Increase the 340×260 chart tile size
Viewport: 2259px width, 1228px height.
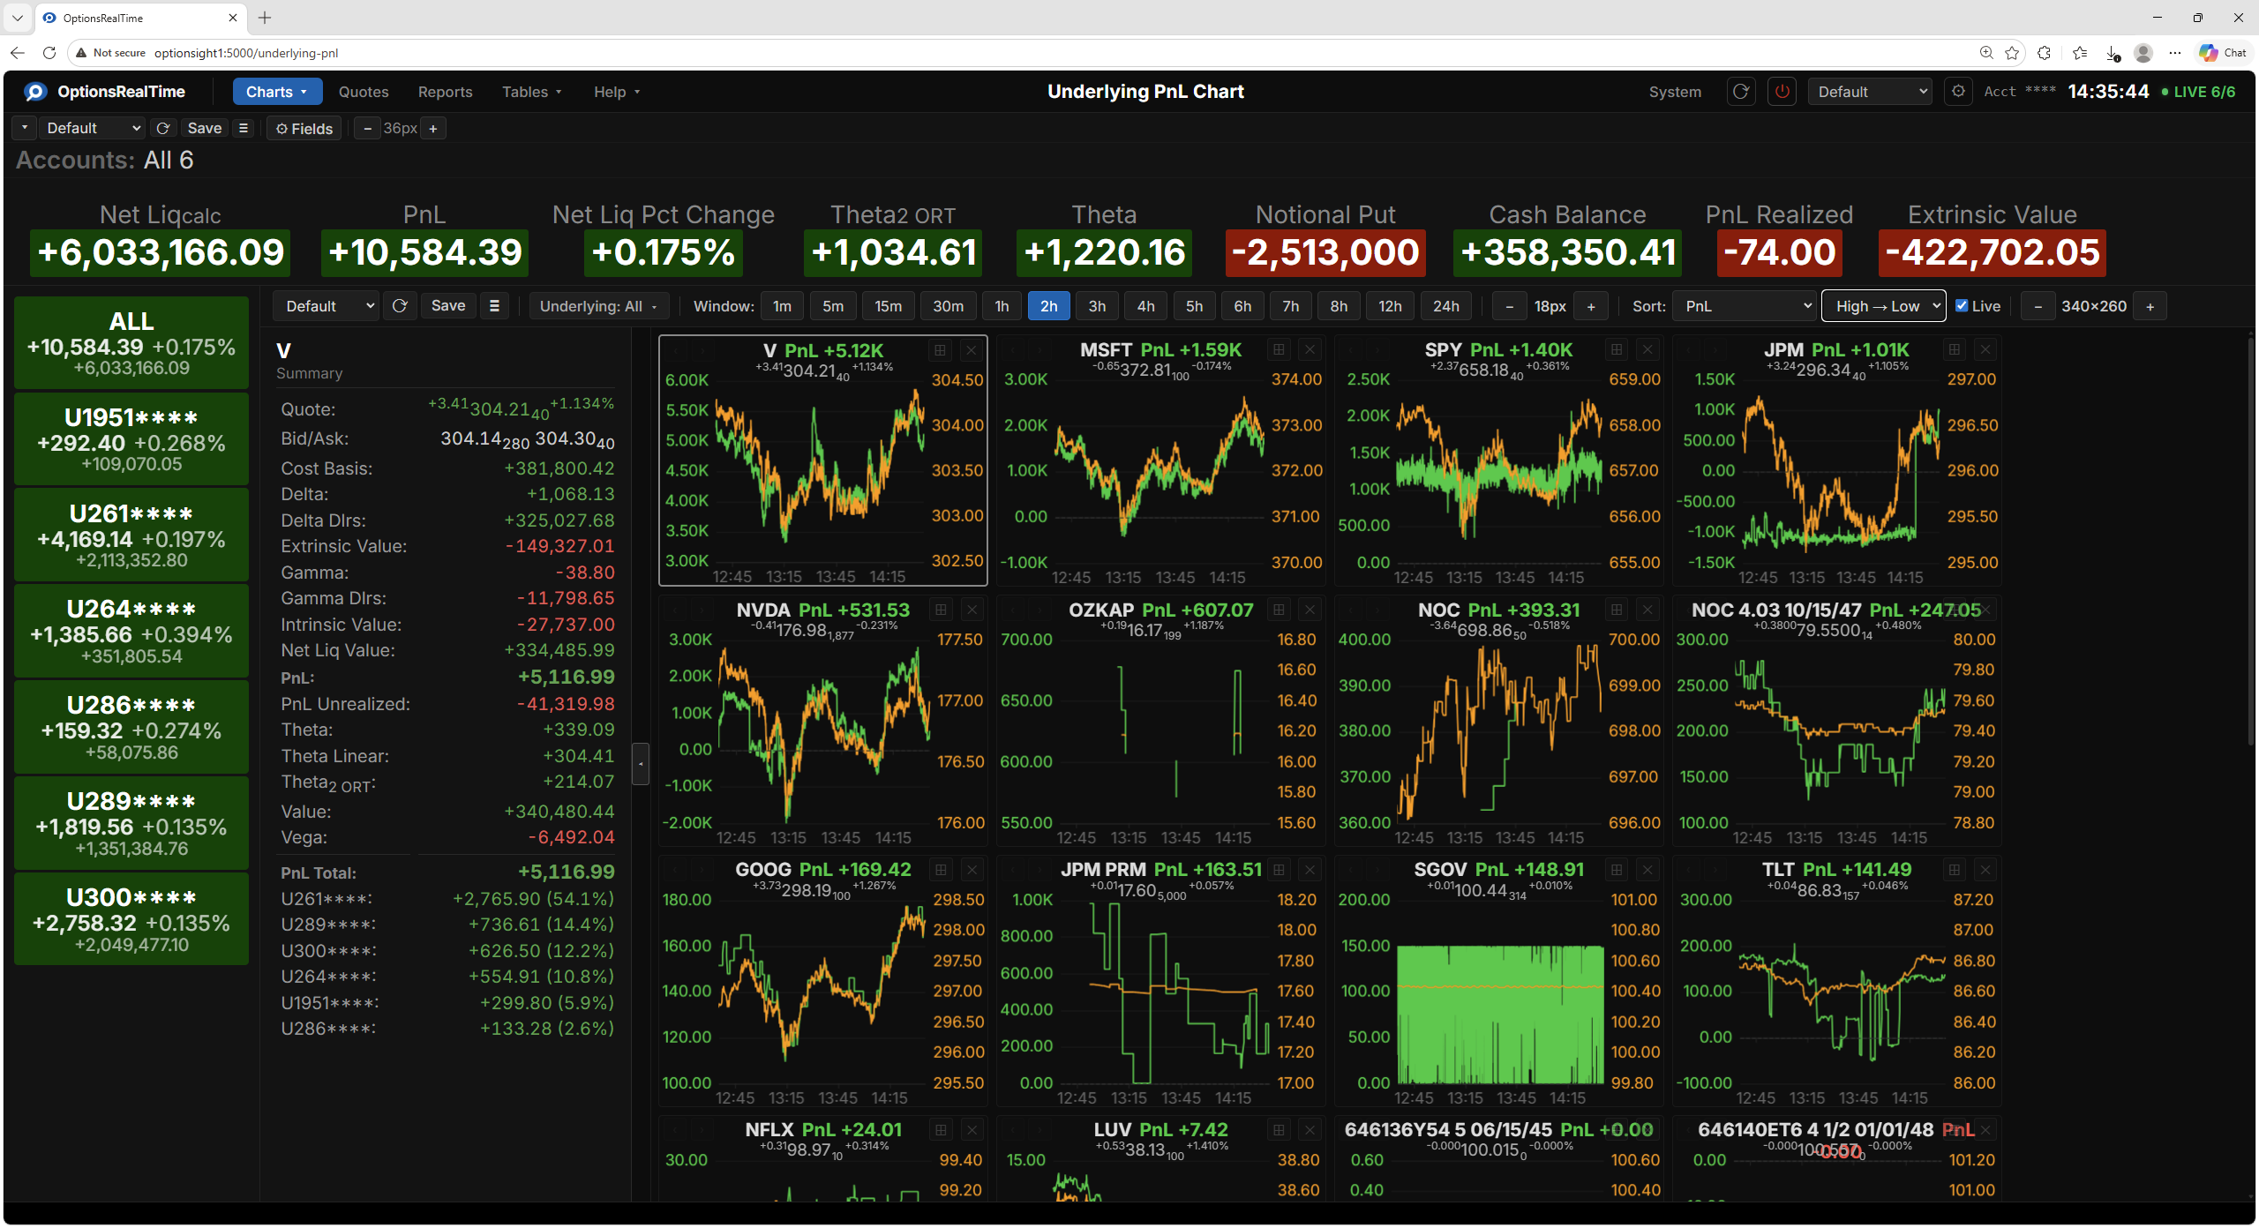[x=2150, y=306]
